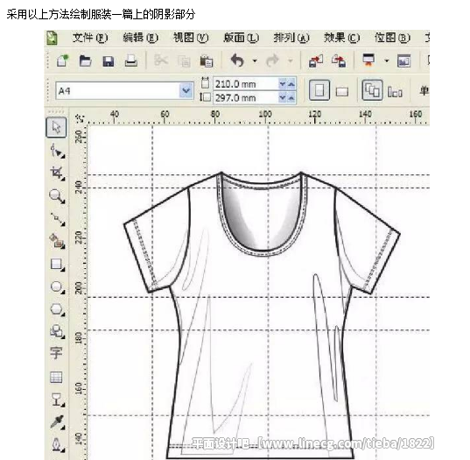Image resolution: width=470 pixels, height=460 pixels.
Task: Select the Shape edit tool
Action: tap(57, 151)
